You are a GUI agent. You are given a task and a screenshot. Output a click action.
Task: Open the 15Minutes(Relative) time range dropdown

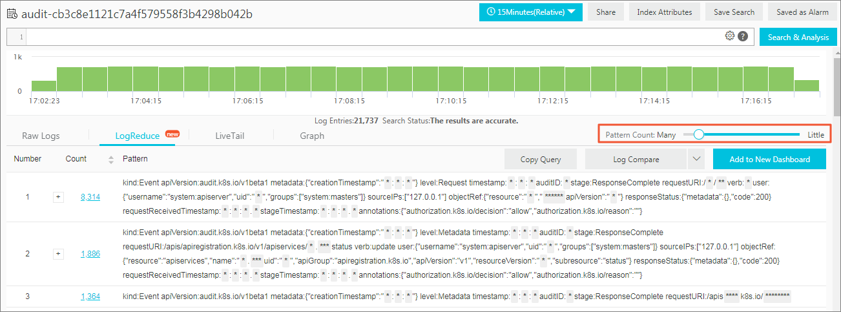531,12
